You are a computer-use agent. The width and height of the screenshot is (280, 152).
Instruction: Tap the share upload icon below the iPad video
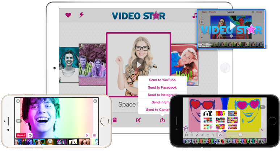(162, 120)
